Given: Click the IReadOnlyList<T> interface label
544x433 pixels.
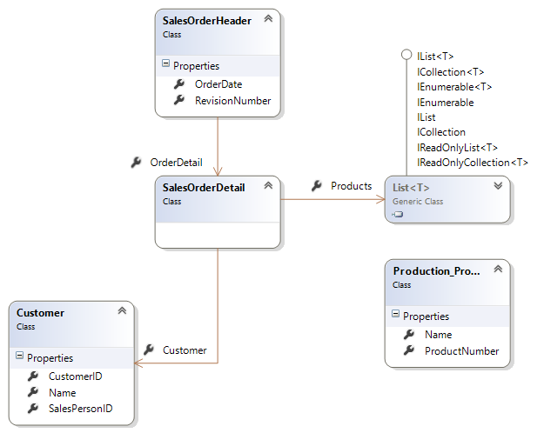Looking at the screenshot, I should [457, 148].
